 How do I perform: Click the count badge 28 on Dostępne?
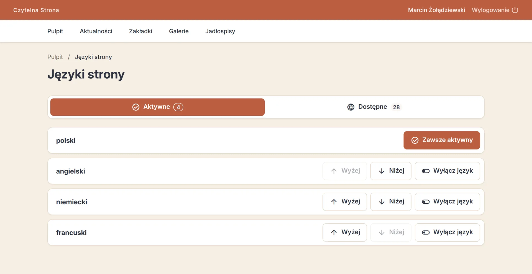tap(396, 107)
